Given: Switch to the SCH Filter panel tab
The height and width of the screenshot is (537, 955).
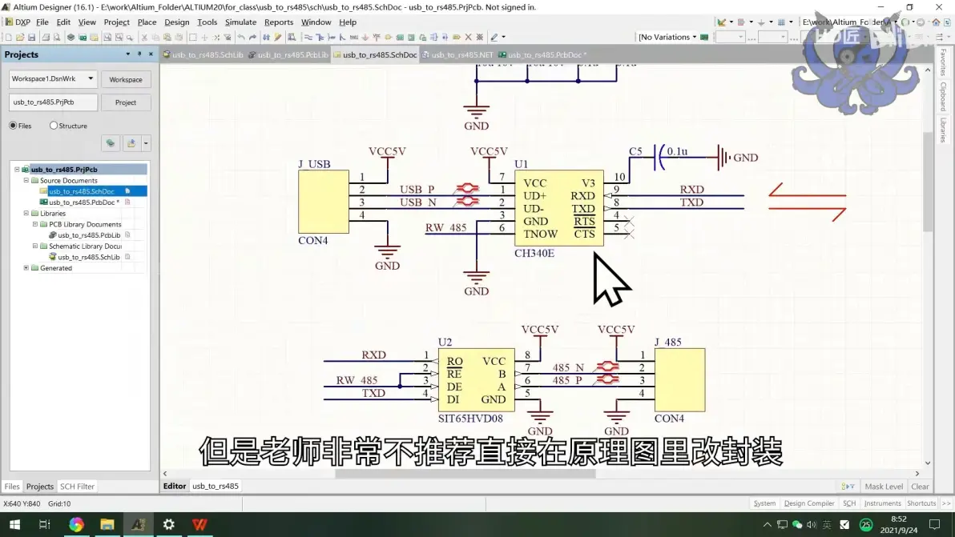Looking at the screenshot, I should click(x=78, y=487).
